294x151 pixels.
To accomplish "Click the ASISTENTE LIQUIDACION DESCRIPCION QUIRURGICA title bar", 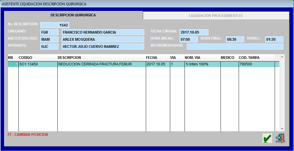I will (147, 4).
